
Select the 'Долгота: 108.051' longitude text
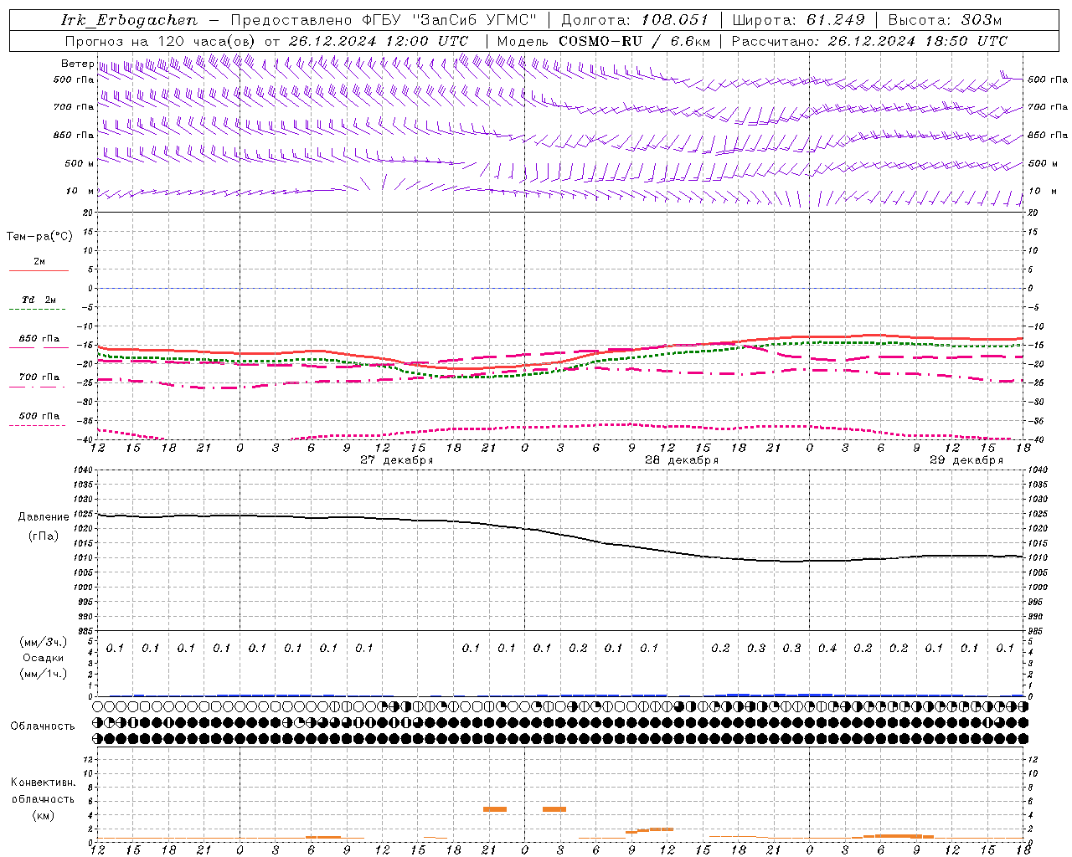coord(635,20)
